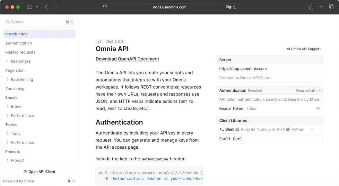Open Authentication in the sidebar
The width and height of the screenshot is (339, 186).
19,43
